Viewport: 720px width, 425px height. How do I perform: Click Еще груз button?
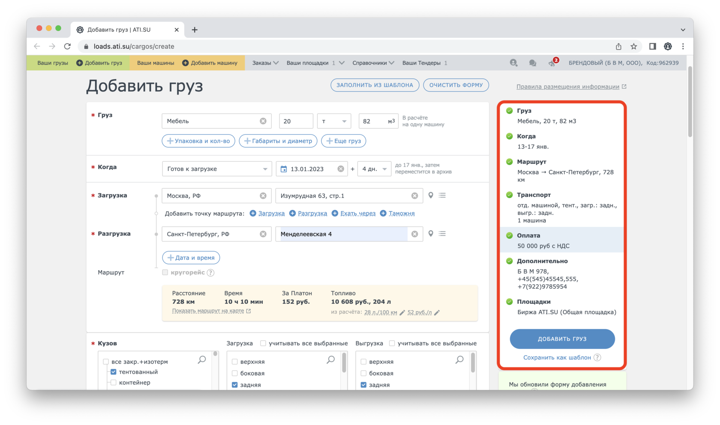click(344, 141)
